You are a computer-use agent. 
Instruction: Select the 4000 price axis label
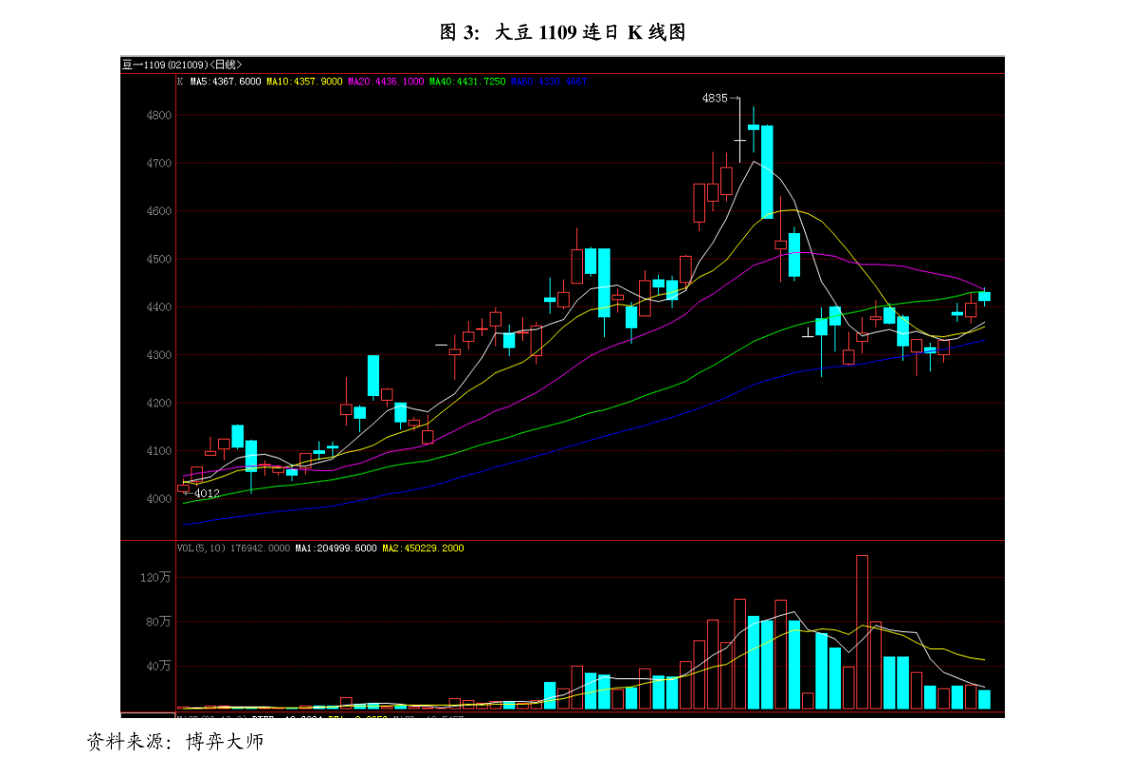click(159, 499)
